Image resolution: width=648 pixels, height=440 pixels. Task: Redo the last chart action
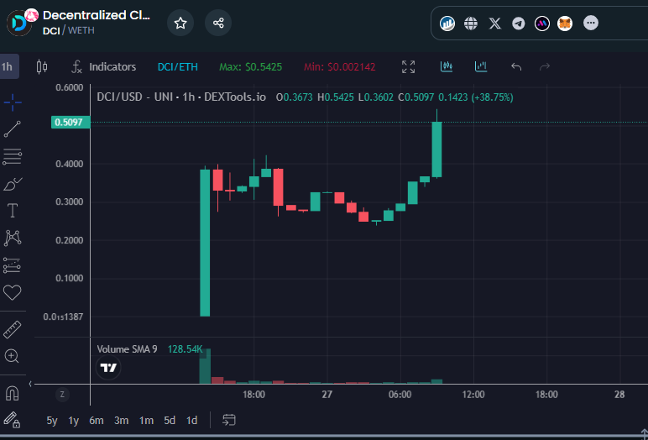(x=545, y=66)
